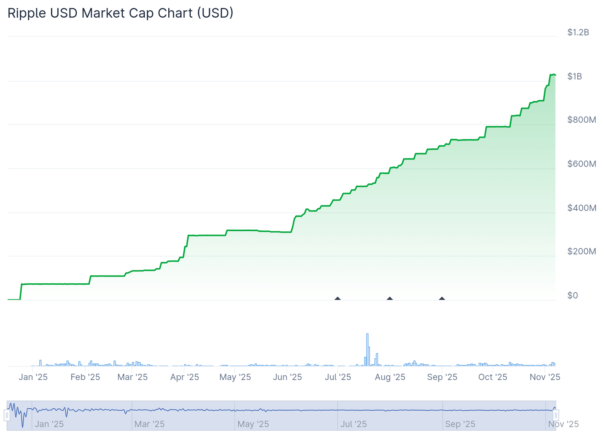Click the tallest volume bar in late July

click(367, 349)
